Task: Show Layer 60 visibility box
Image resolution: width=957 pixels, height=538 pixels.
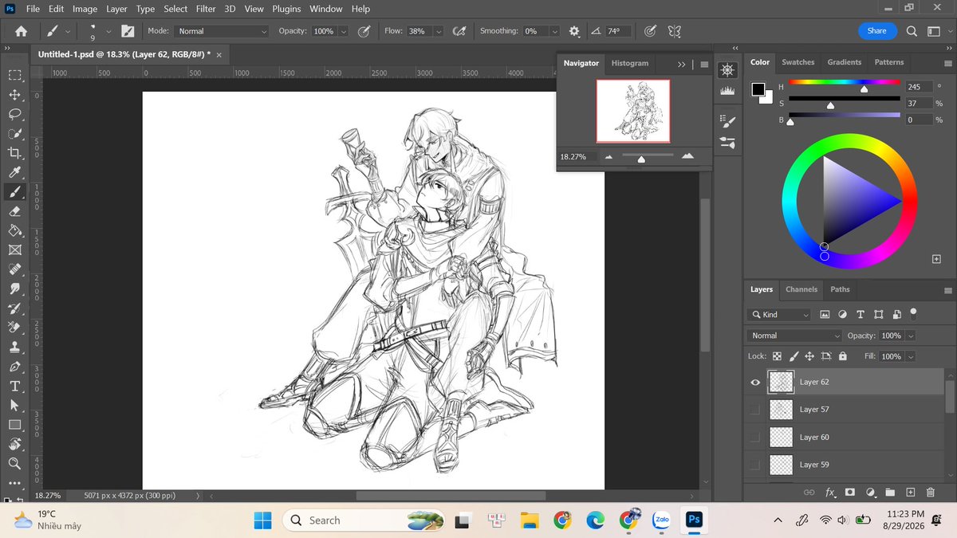Action: click(755, 438)
